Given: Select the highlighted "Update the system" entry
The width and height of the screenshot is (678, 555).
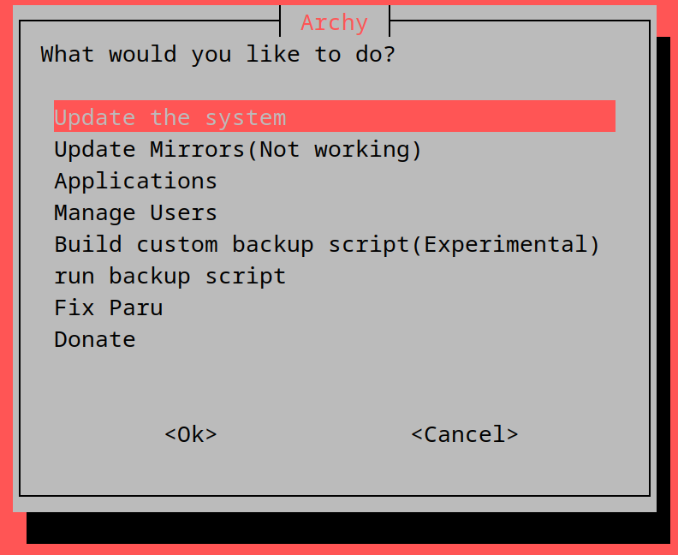Looking at the screenshot, I should click(x=169, y=117).
